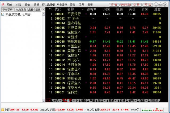Screen dimensions: 170x113
Task: Select stock row 中国宝安
Action: 105,46
